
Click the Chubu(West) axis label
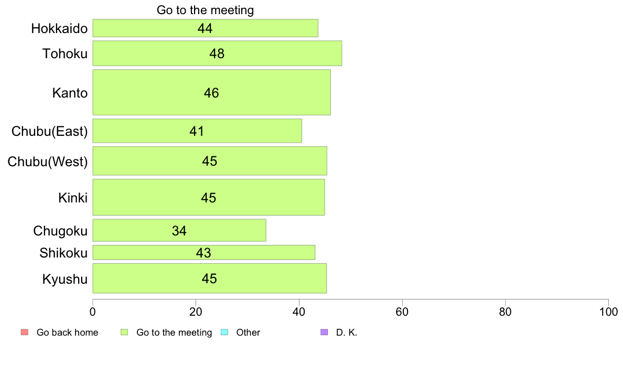48,162
